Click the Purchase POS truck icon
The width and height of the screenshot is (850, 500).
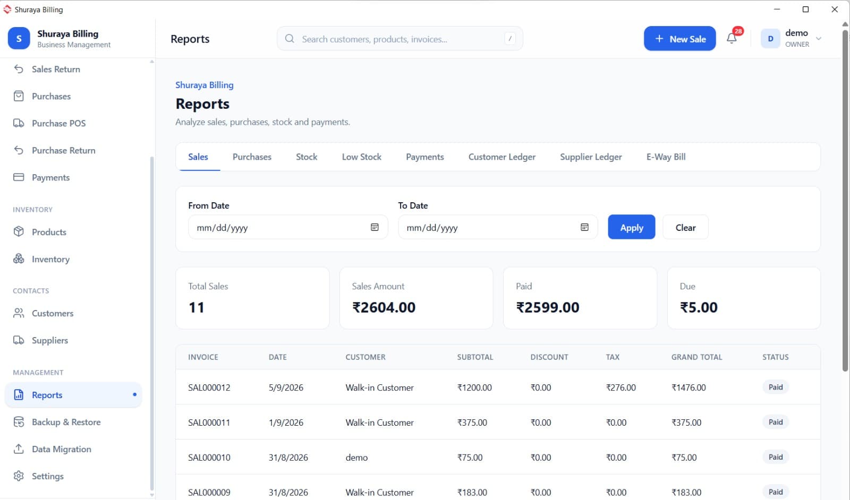(x=19, y=123)
